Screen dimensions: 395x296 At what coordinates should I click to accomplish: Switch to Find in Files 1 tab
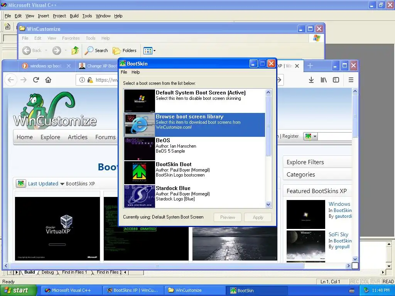[x=74, y=272]
